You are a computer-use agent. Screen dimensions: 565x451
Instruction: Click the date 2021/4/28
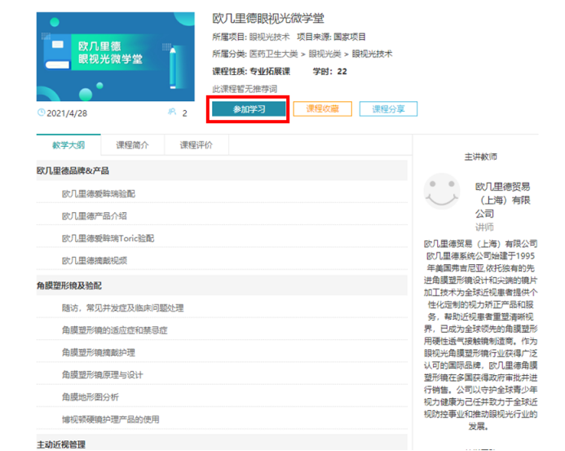pyautogui.click(x=67, y=113)
